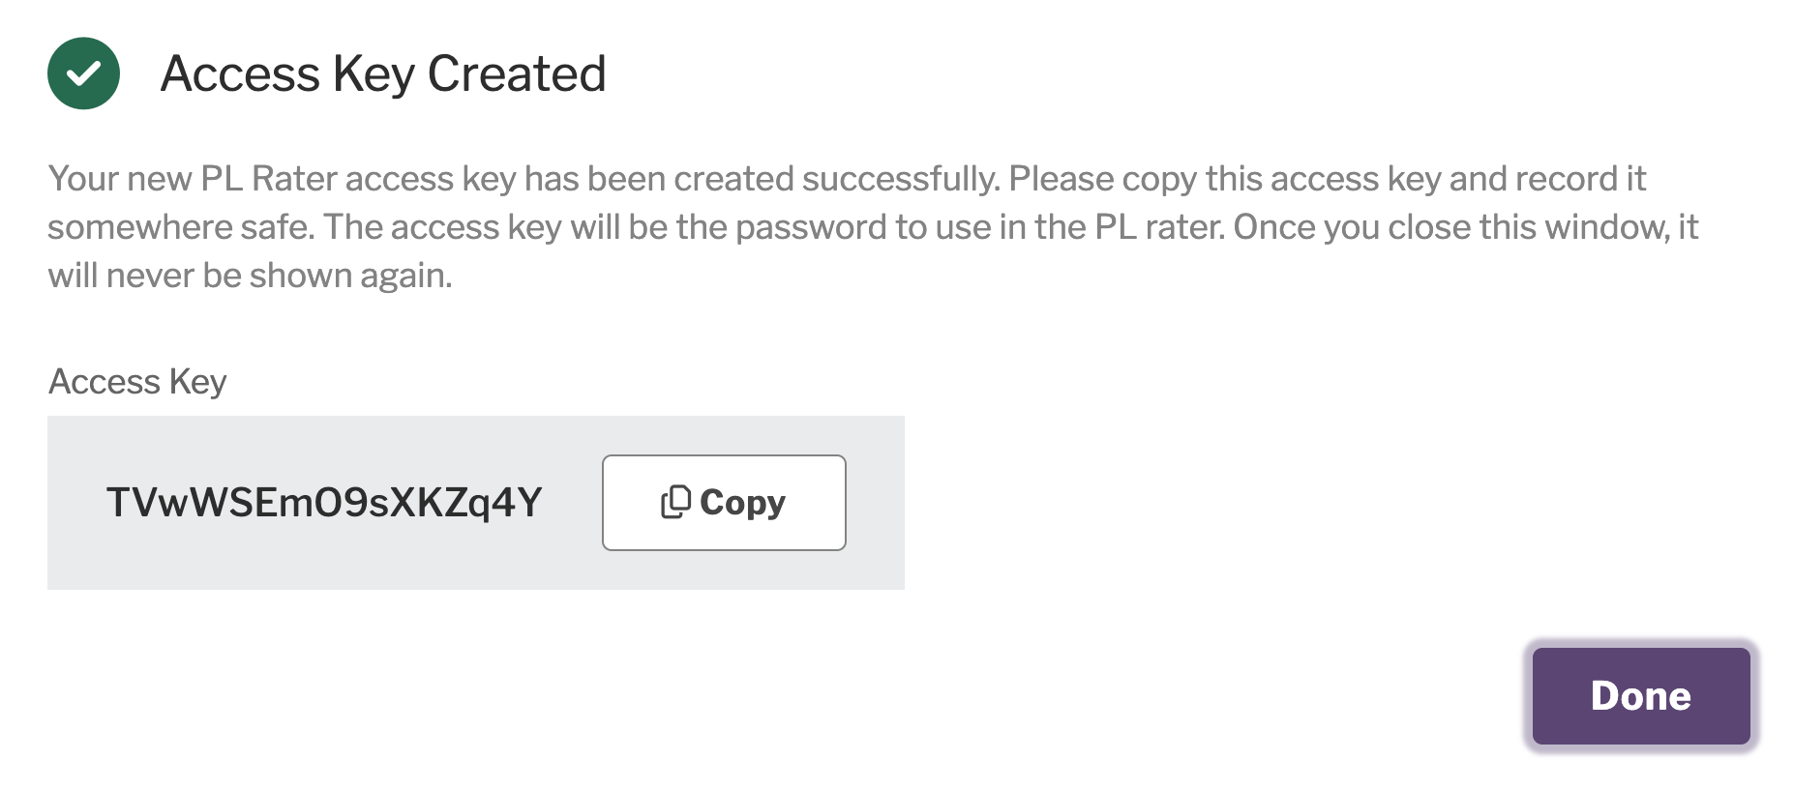1794x789 pixels.
Task: Click the Access Key field label
Action: tap(137, 382)
